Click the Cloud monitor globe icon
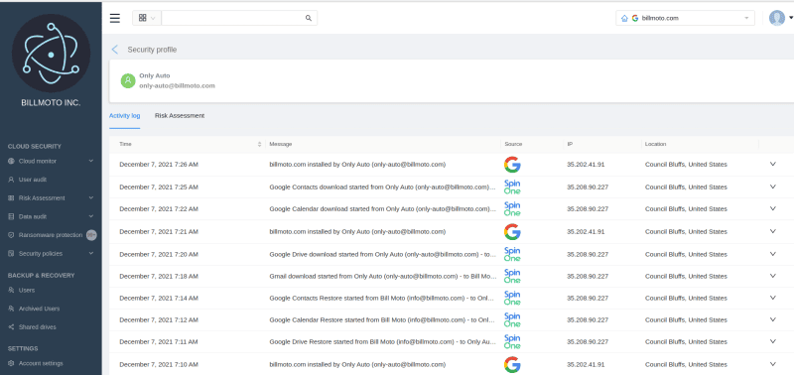 click(11, 161)
